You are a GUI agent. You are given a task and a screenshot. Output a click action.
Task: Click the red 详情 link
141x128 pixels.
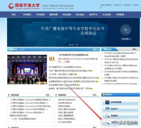67,62
